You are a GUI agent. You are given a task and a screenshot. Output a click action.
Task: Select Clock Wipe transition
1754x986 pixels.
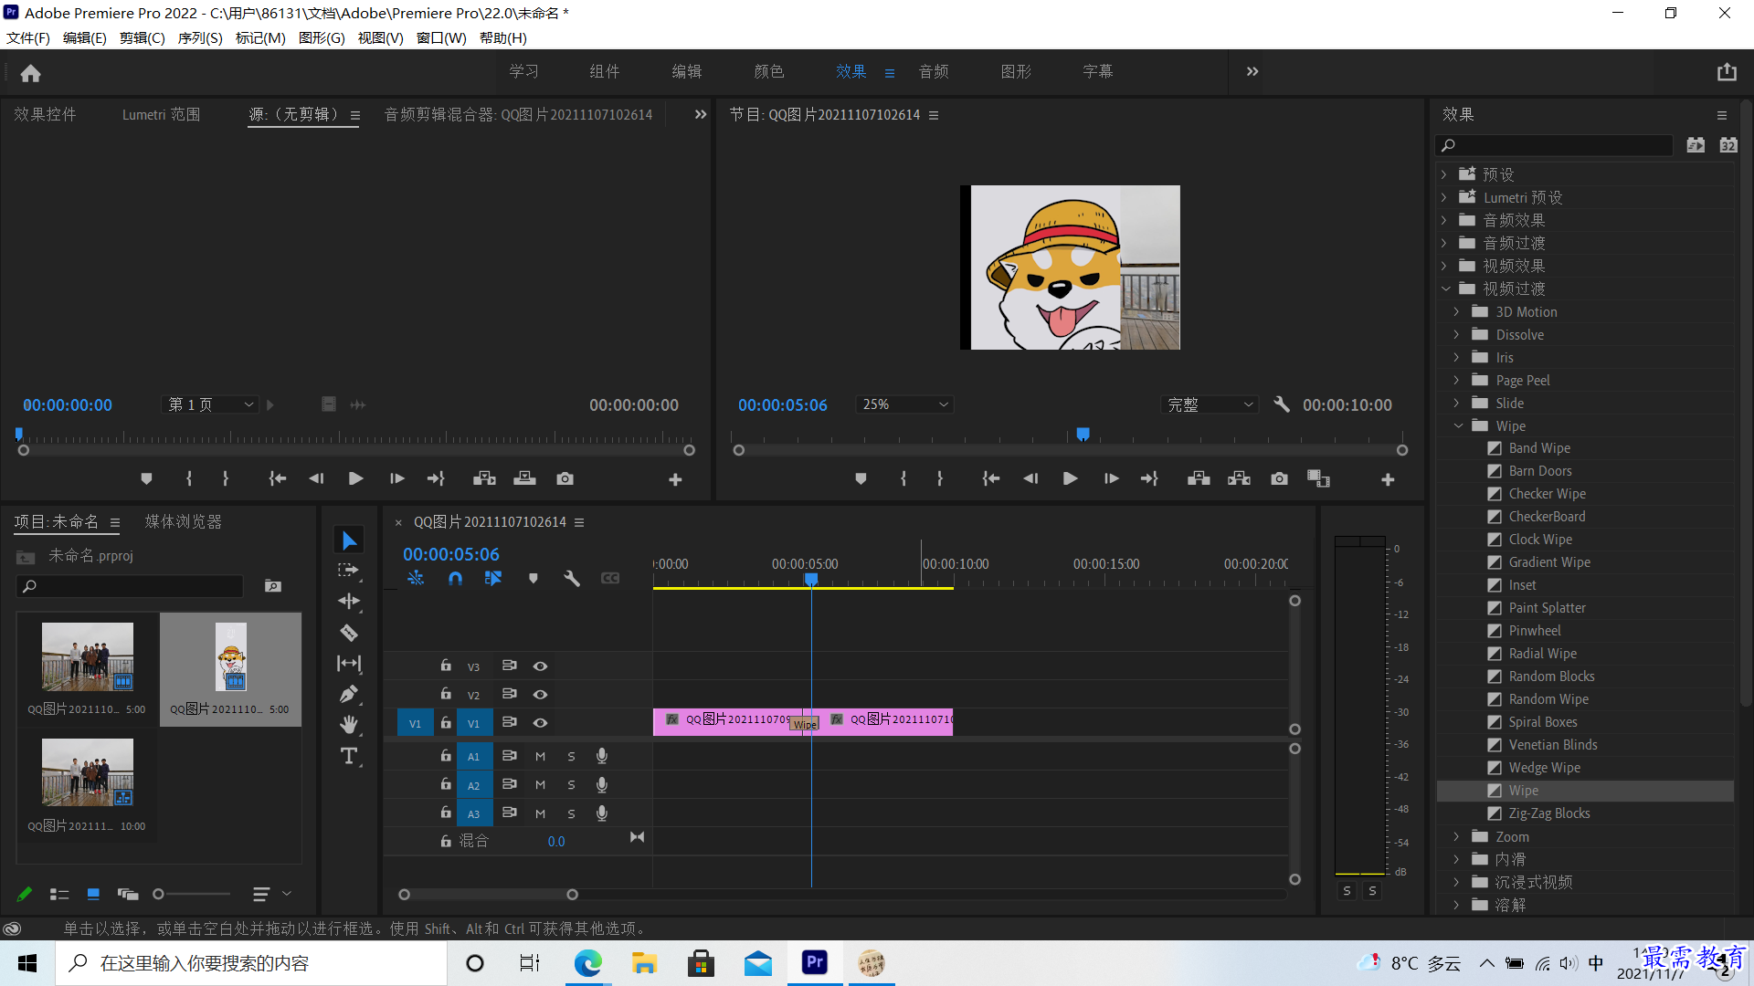(1540, 540)
